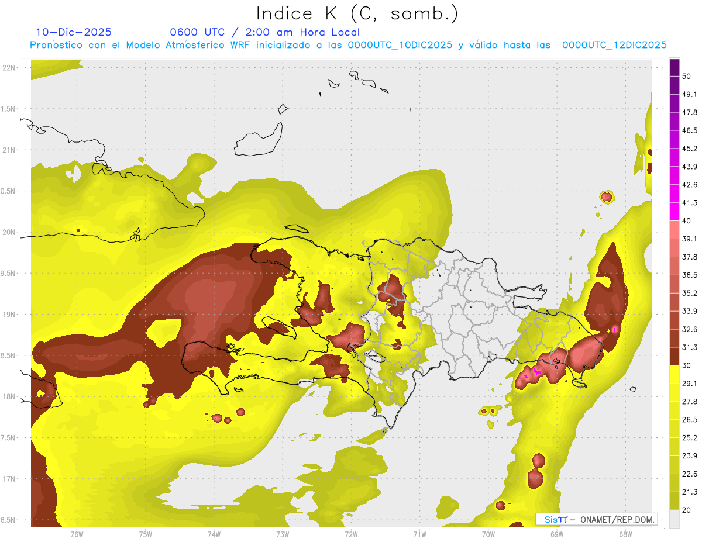Click the colorbar value "27.8"
Screen dimensions: 702x542
[x=690, y=402]
